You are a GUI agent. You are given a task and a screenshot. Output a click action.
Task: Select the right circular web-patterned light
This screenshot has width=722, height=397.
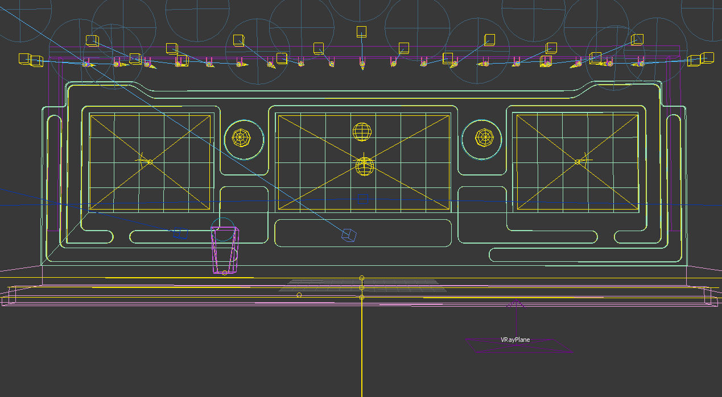[x=485, y=137]
